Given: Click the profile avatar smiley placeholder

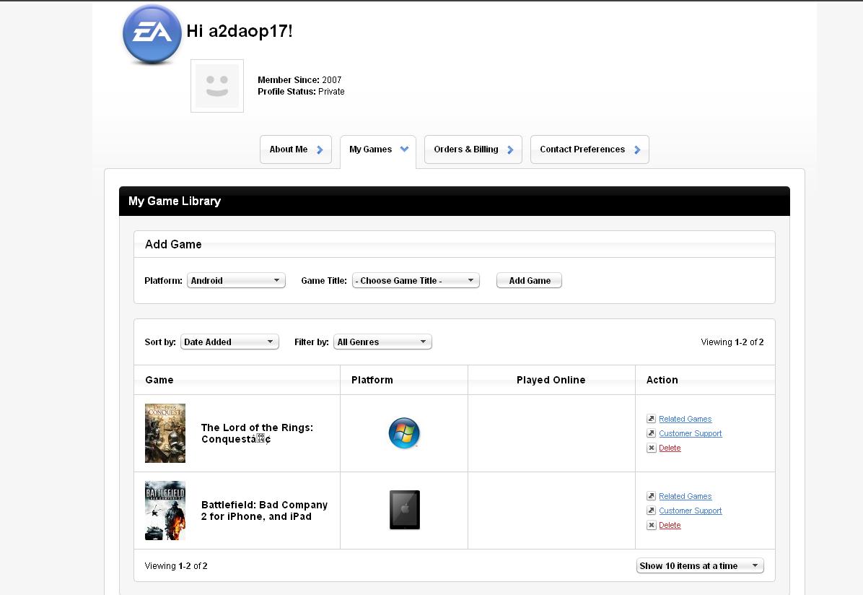Looking at the screenshot, I should pos(217,86).
